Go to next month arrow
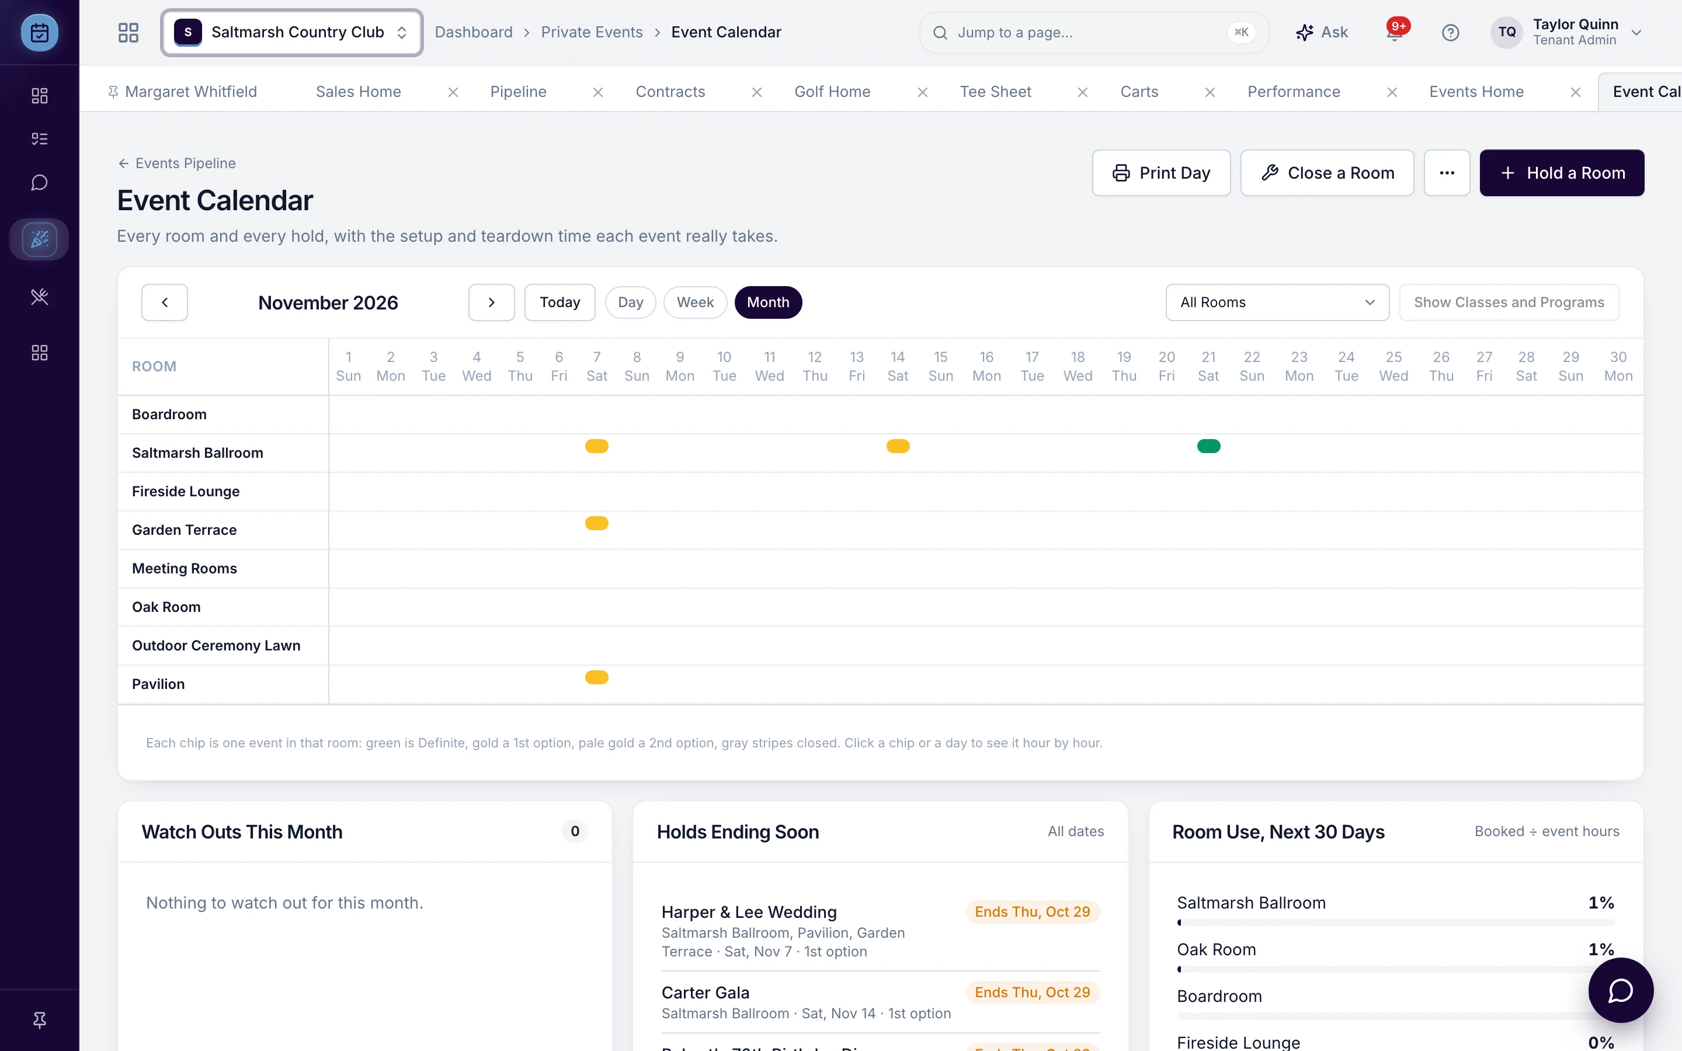 [491, 302]
